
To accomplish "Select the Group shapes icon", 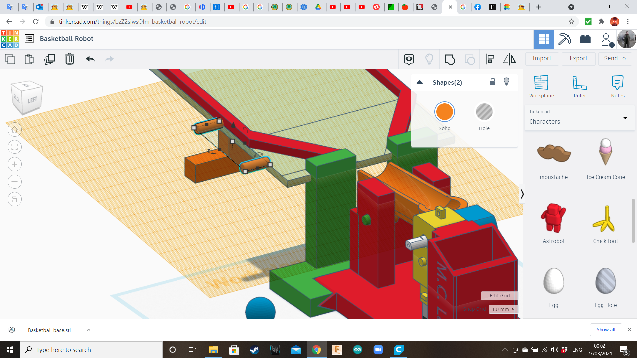I will click(x=450, y=59).
